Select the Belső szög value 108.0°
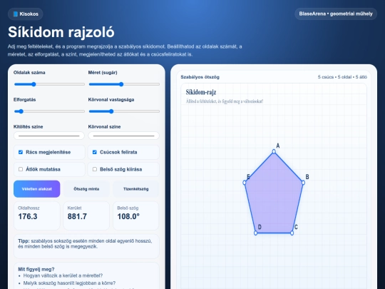Screen dimensions: 385x289 pos(128,216)
